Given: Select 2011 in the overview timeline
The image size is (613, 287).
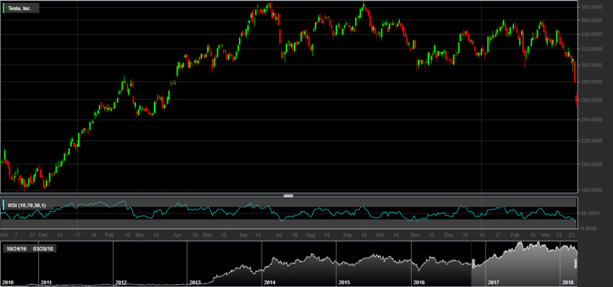Looking at the screenshot, I should (46, 282).
